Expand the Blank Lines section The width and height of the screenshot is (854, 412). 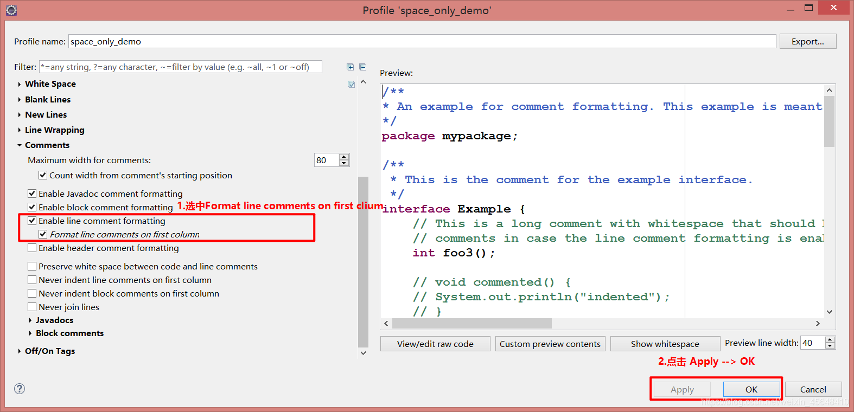click(20, 100)
